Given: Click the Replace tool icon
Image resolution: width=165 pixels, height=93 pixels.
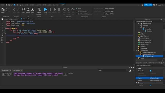Looking at the screenshot, I should [28, 9].
